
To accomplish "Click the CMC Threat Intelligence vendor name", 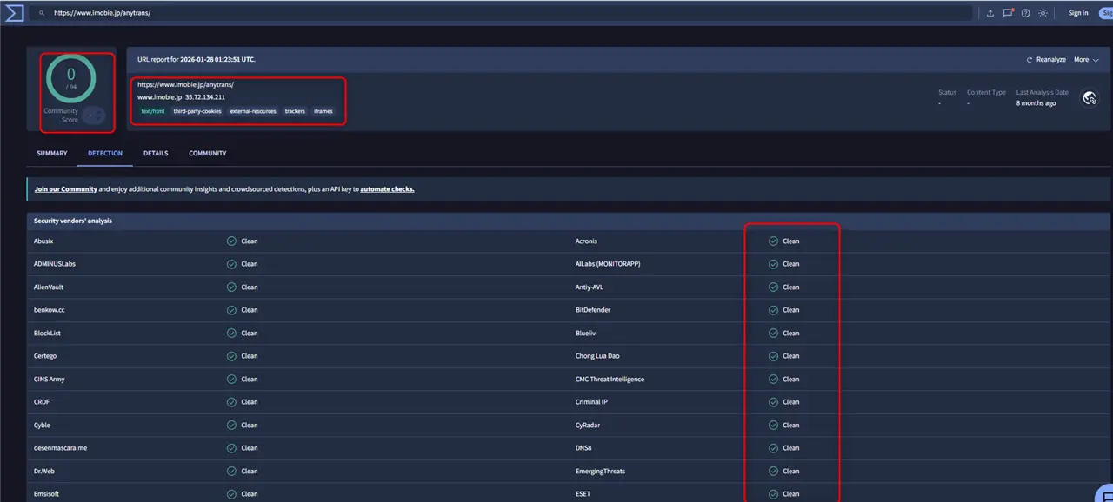I will click(610, 380).
